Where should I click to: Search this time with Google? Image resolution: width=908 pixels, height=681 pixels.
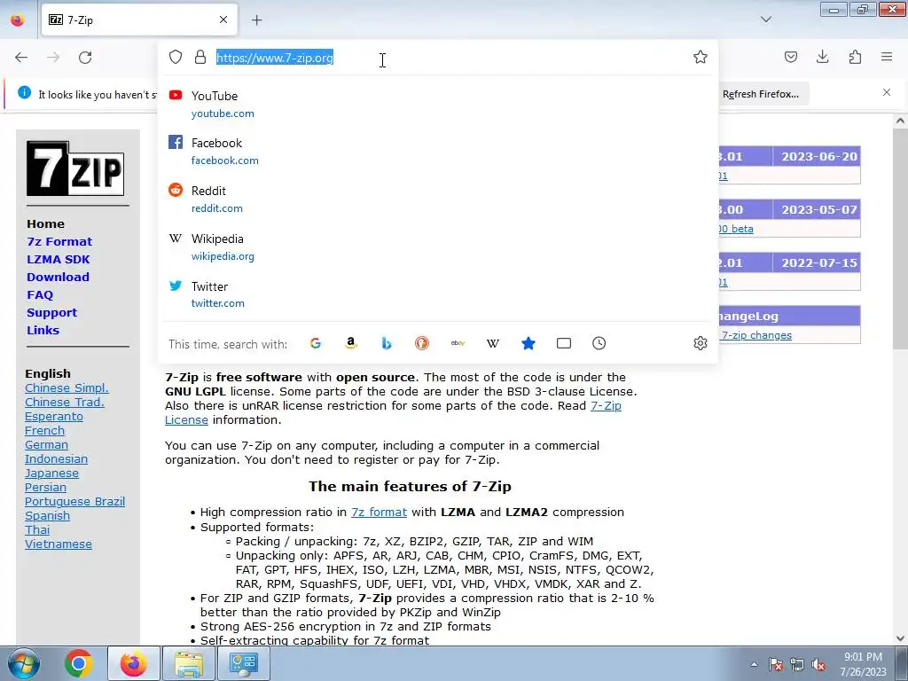pos(315,343)
